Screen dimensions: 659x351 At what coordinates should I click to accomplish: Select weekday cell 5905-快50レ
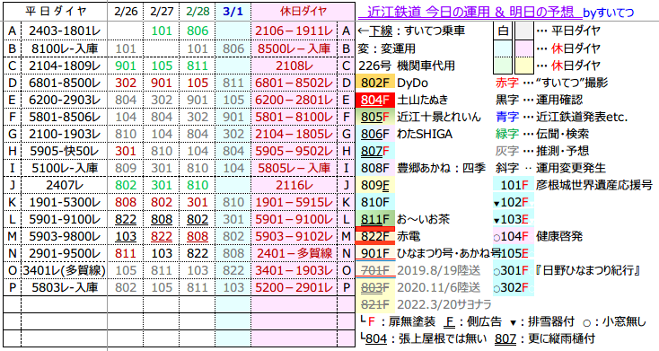click(65, 151)
